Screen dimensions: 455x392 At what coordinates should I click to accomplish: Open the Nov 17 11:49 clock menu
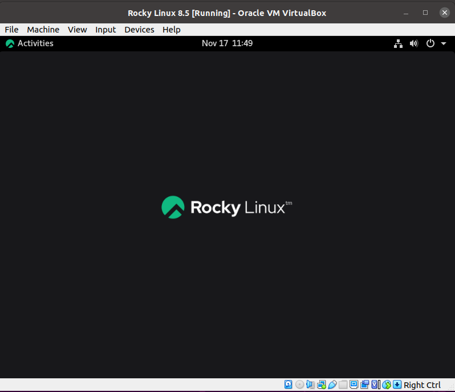coord(227,43)
